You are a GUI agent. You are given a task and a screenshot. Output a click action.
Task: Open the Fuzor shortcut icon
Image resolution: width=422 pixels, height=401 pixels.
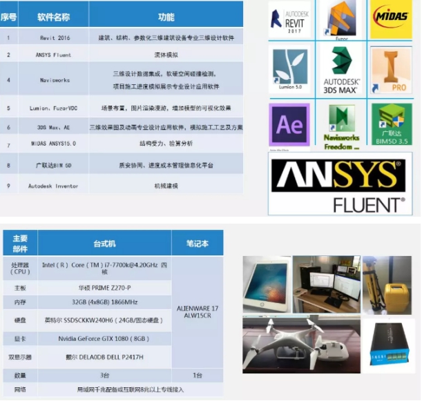[x=341, y=19]
